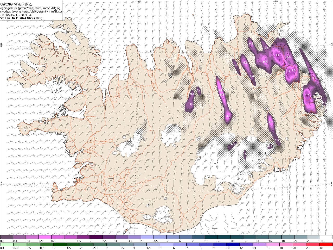Pick the upper legend swatch starting at 18

(x=288, y=237)
